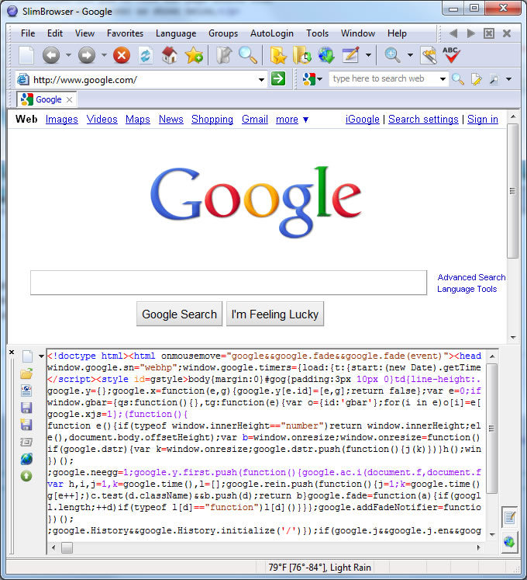Viewport: 527px width, 580px height.
Task: Click in the Google search text box
Action: [x=229, y=283]
